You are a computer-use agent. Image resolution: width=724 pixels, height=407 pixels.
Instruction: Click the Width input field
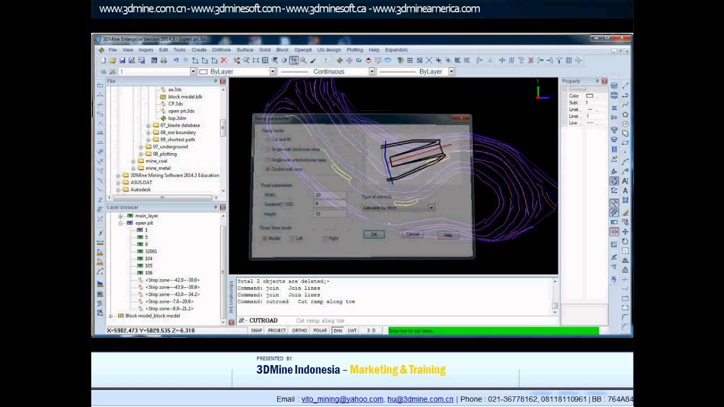pos(330,195)
